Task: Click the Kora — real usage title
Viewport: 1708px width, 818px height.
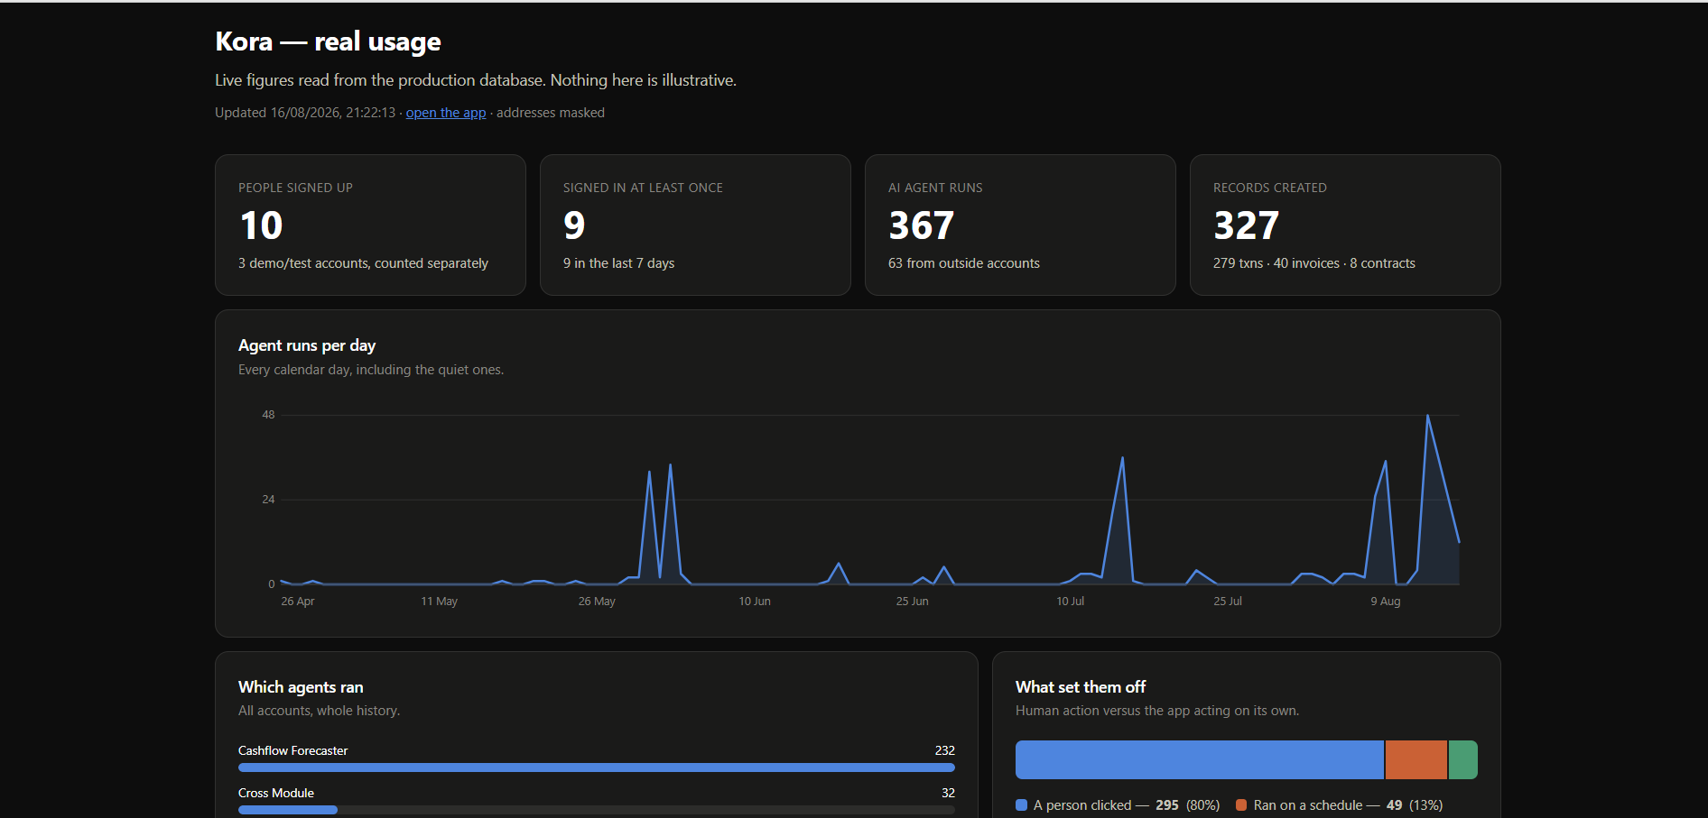Action: click(328, 41)
